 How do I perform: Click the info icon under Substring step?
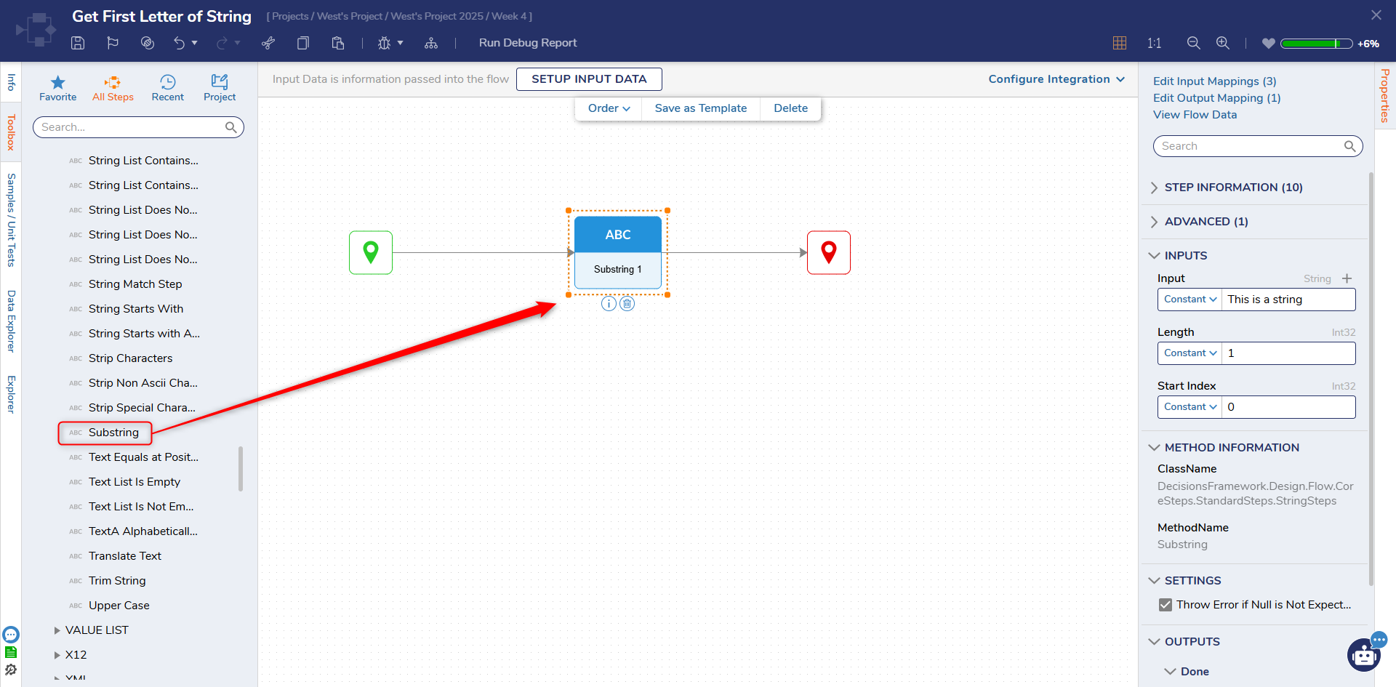[609, 304]
